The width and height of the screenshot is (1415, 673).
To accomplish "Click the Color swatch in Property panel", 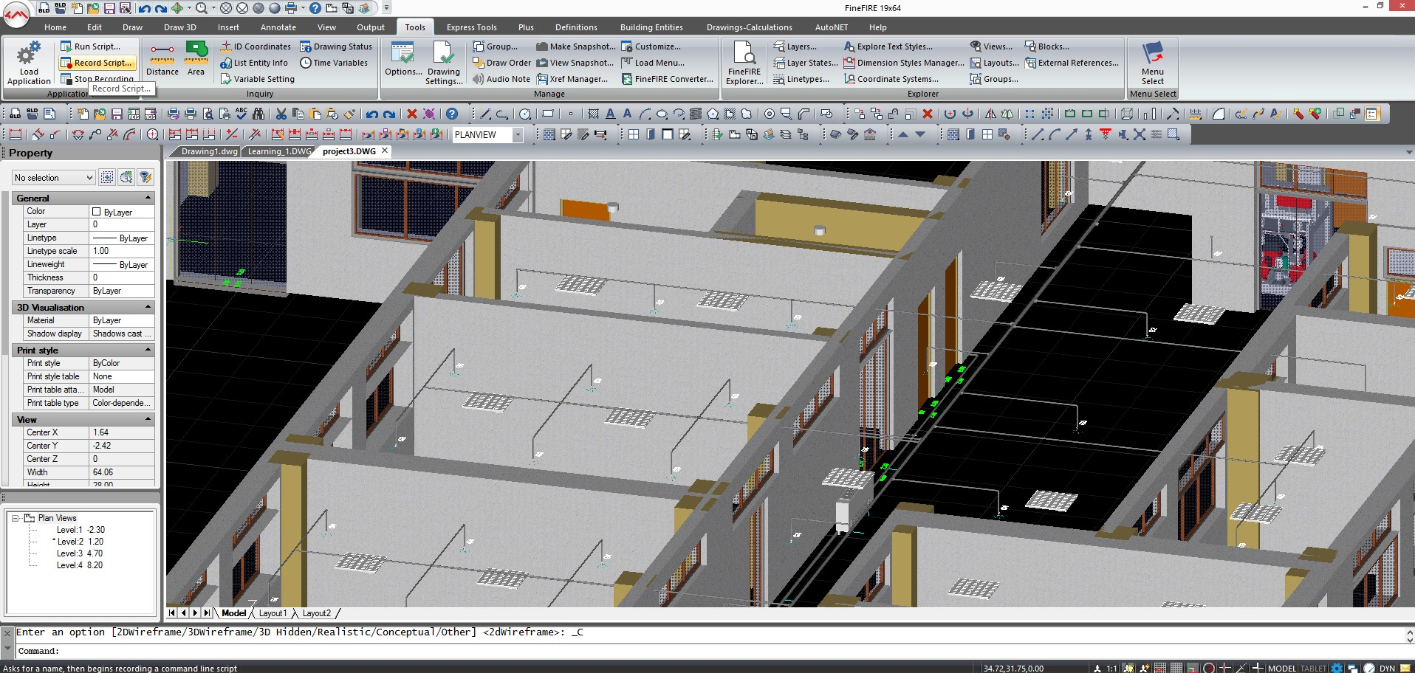I will pos(98,212).
